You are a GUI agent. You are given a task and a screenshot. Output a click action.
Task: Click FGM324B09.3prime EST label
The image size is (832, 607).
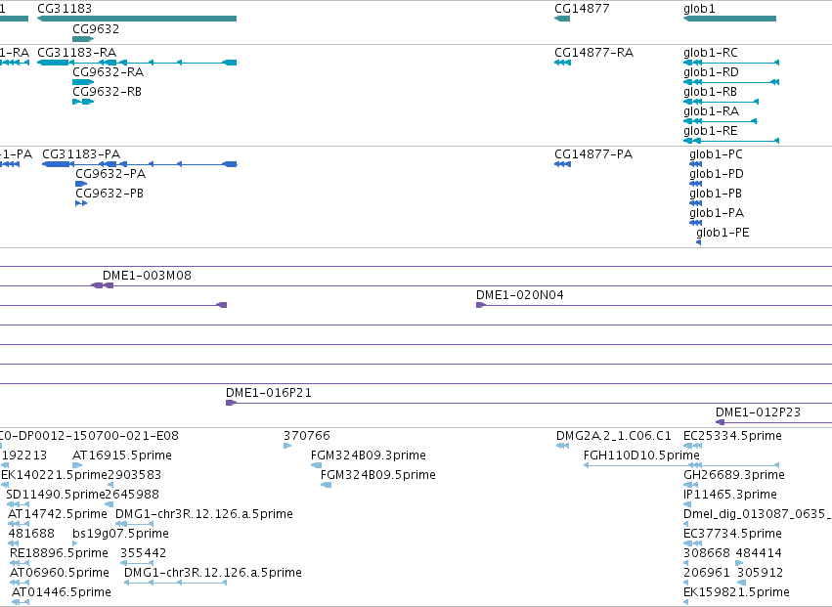click(x=369, y=455)
